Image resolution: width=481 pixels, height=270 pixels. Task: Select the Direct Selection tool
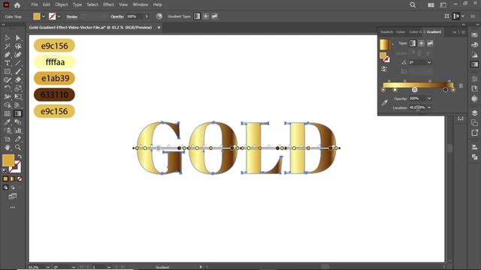click(x=18, y=38)
